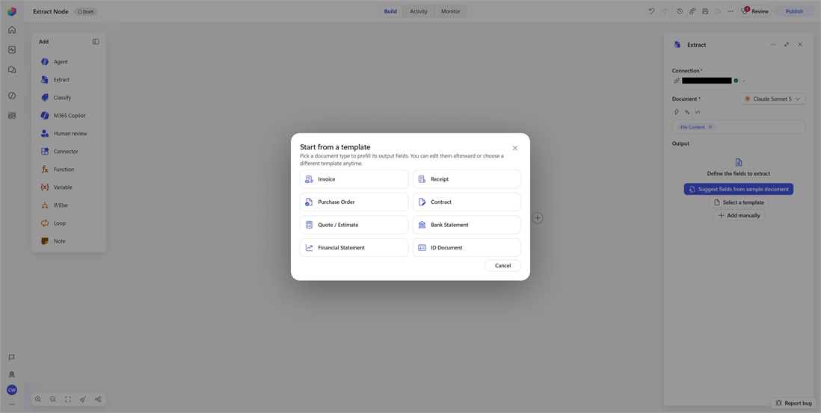Screen dimensions: 821x413
Task: Fit canvas to screen icon
Action: click(68, 400)
